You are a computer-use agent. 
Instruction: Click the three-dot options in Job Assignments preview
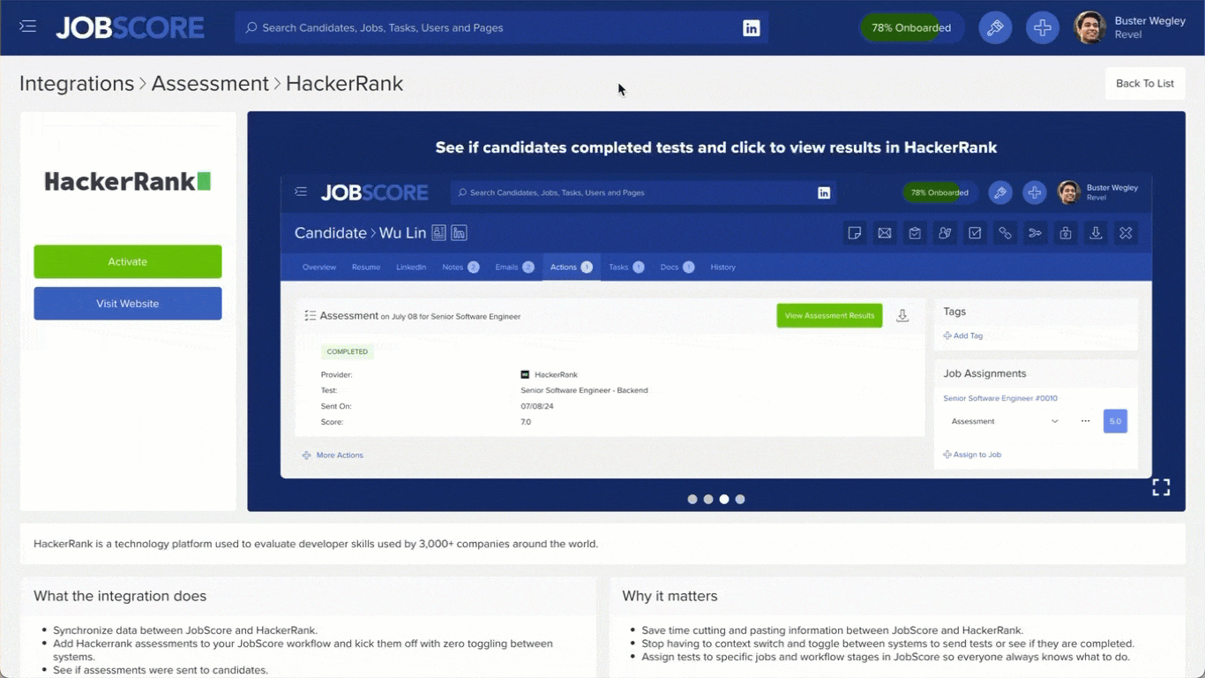tap(1085, 421)
